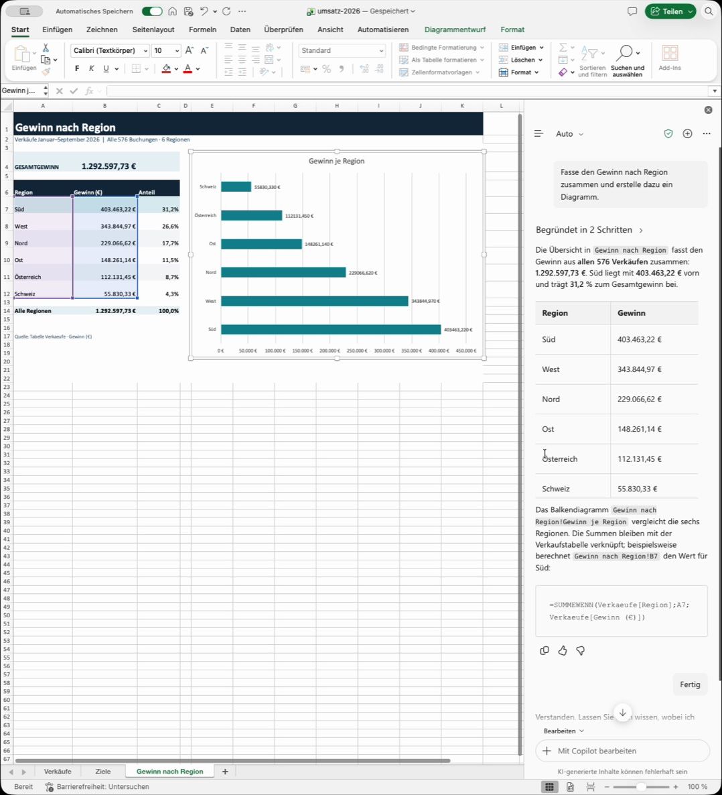Copy the Copilot response

[545, 650]
